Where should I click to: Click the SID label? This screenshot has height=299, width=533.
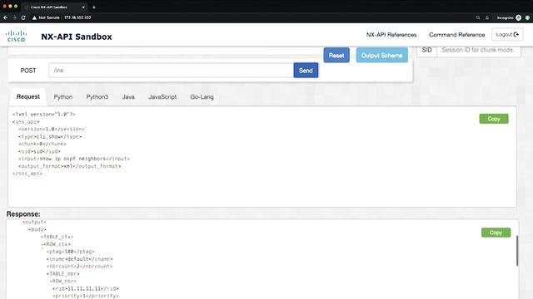(x=426, y=50)
